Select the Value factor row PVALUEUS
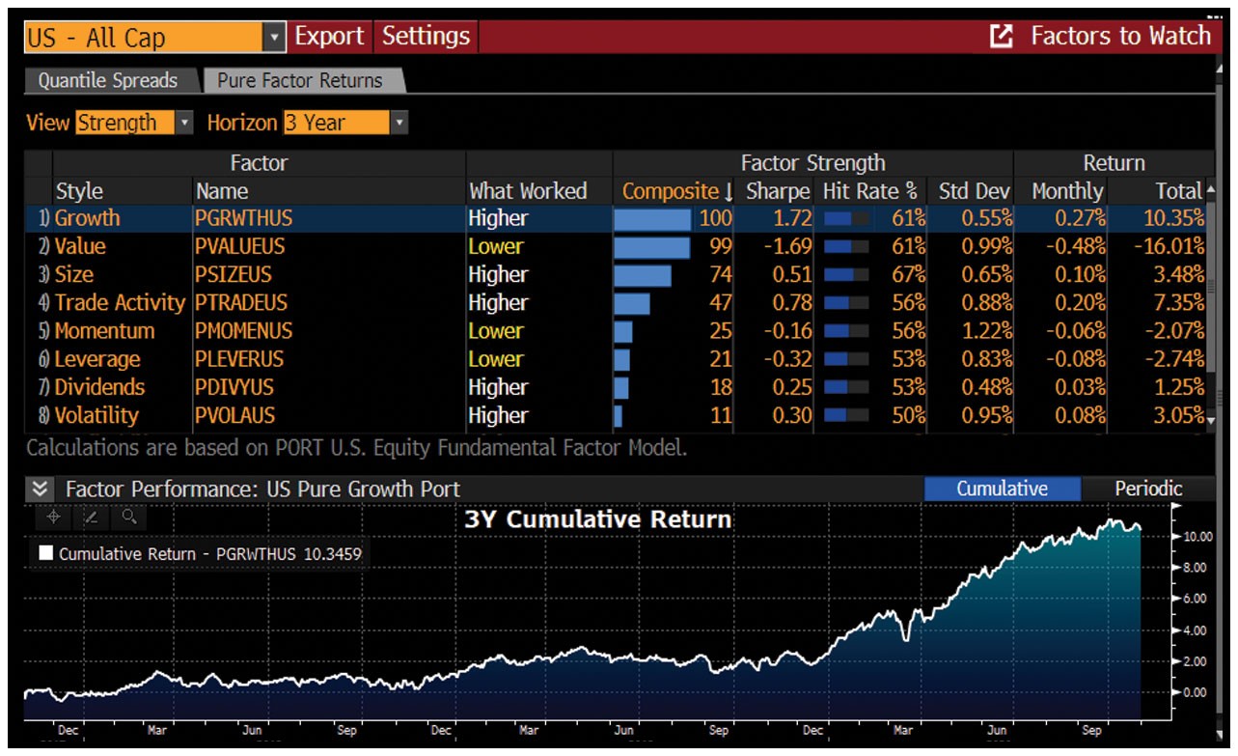This screenshot has height=756, width=1238. click(240, 246)
